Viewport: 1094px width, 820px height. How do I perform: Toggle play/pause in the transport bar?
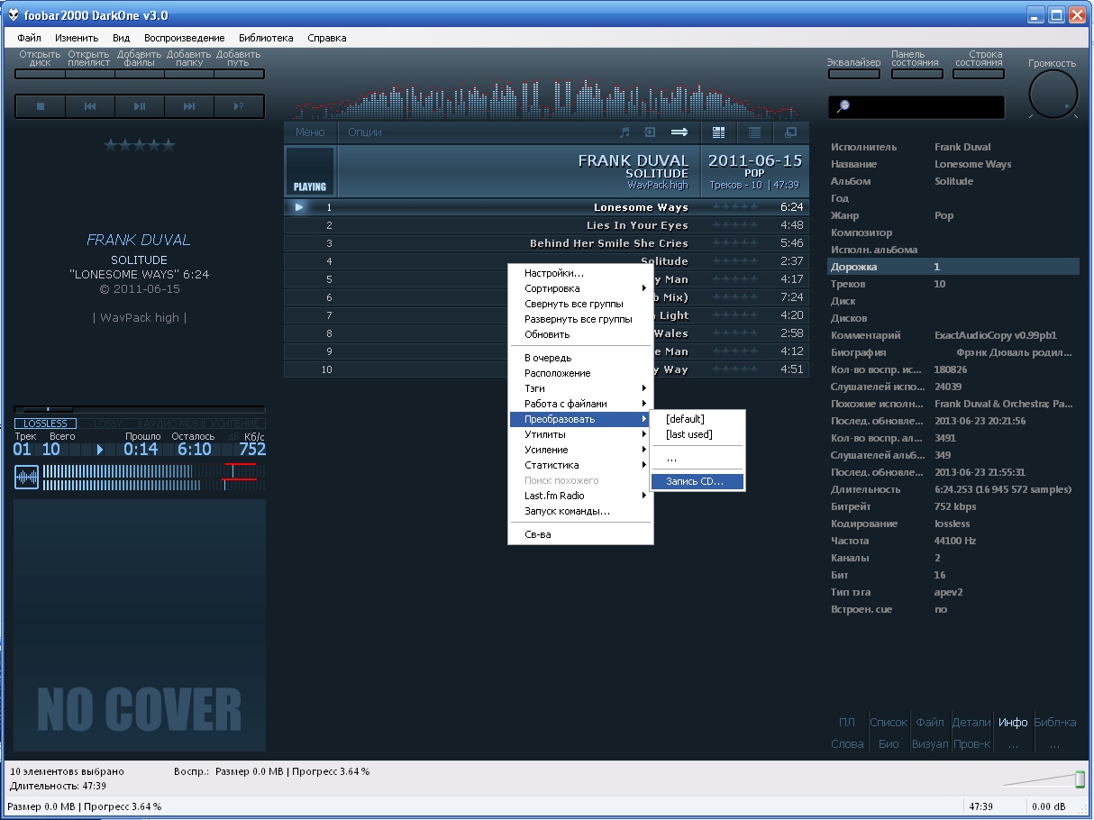(x=140, y=106)
